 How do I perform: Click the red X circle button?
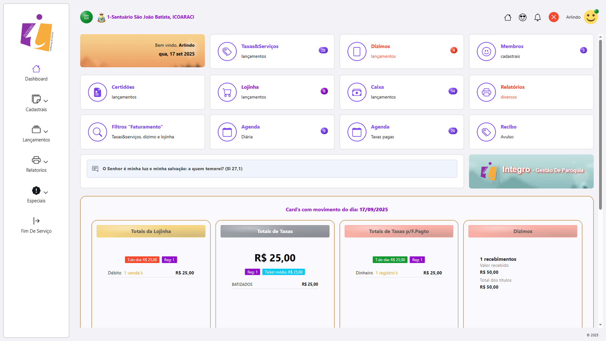(553, 17)
